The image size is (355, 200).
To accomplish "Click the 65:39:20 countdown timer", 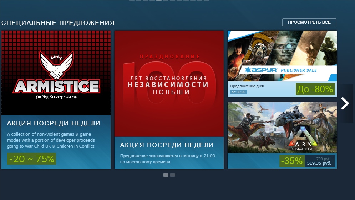I will [238, 92].
